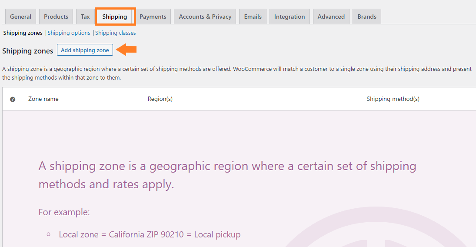Select the Advanced tab

point(331,17)
